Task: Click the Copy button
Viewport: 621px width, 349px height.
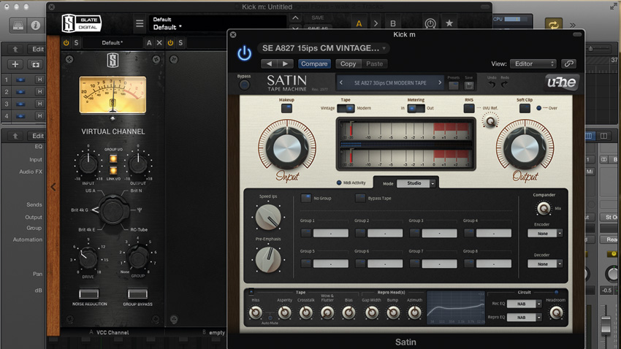Action: tap(348, 64)
